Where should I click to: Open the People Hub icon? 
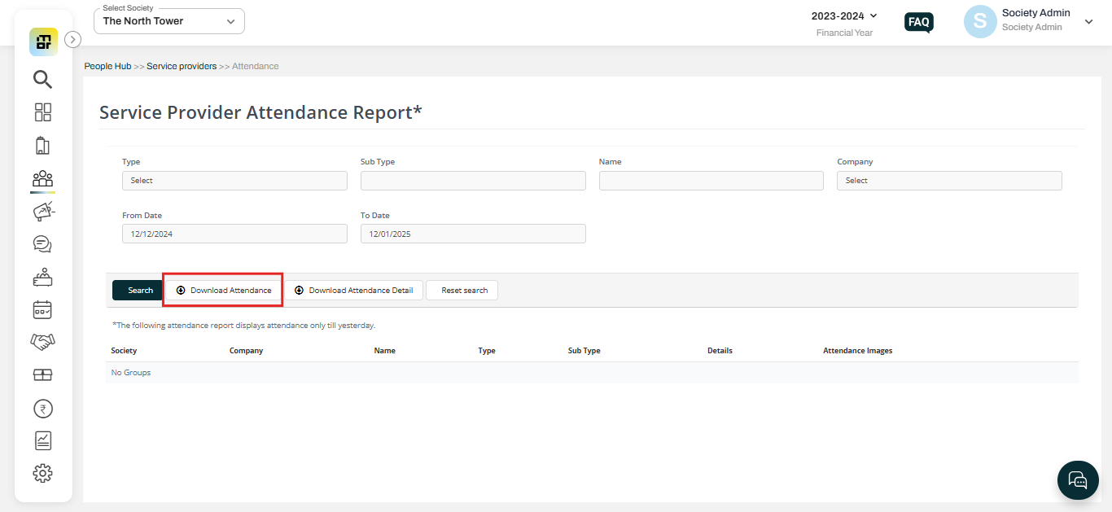coord(42,179)
